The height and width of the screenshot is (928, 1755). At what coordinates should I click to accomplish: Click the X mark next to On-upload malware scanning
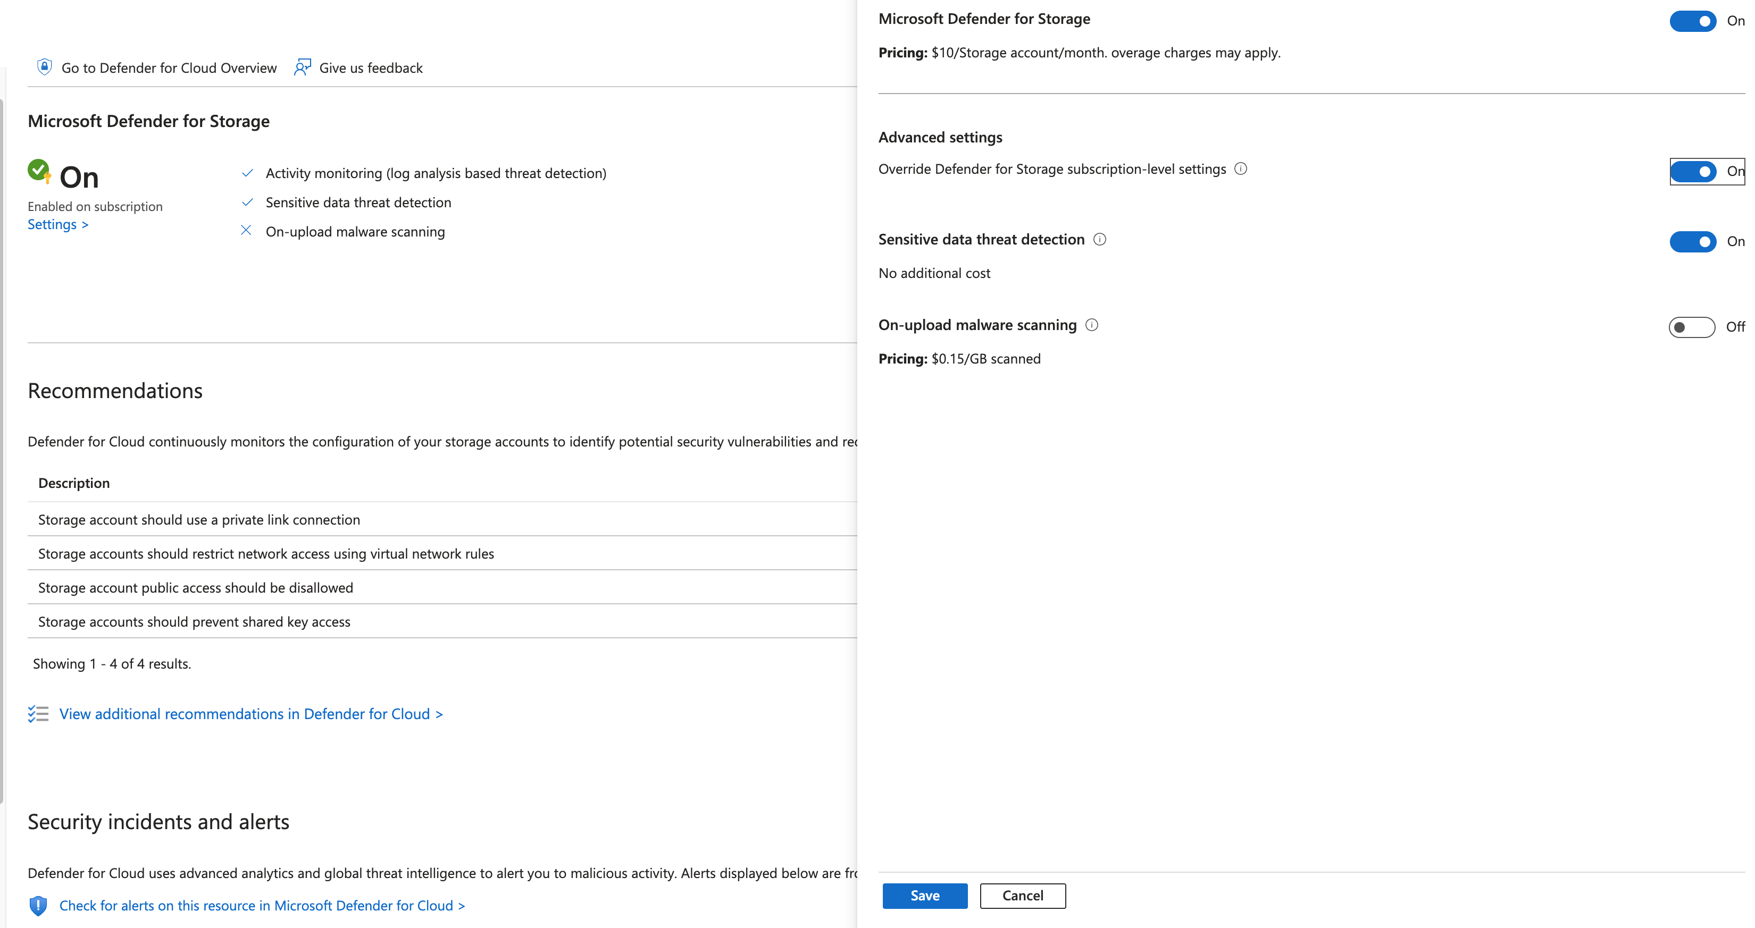(246, 231)
